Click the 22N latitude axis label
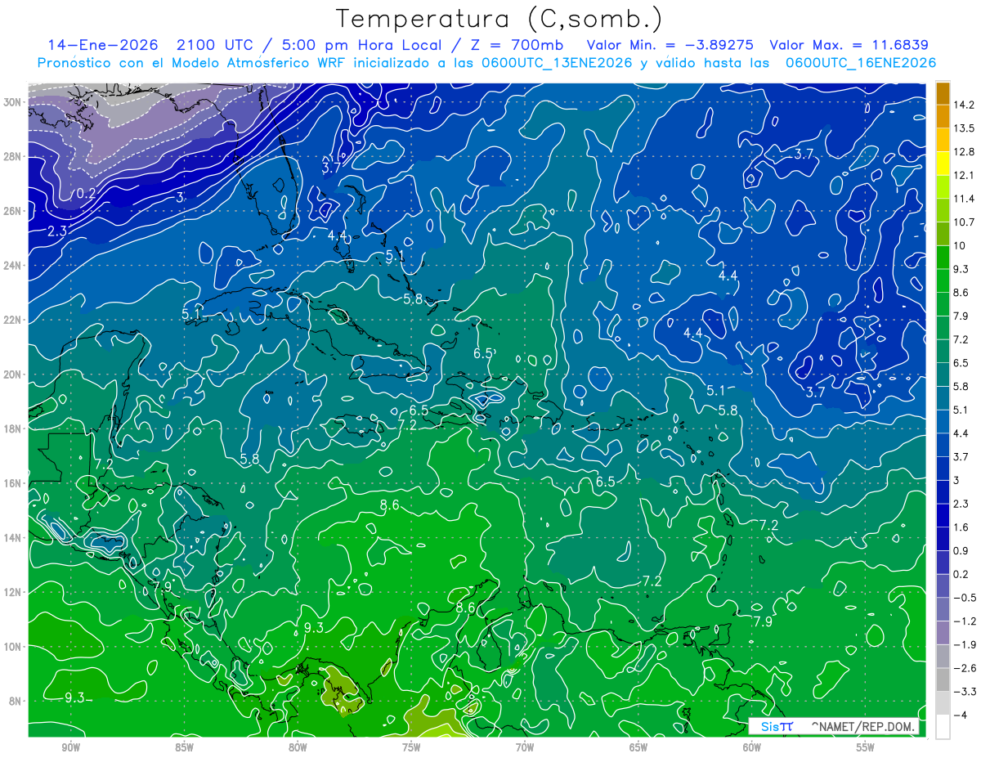 (13, 320)
